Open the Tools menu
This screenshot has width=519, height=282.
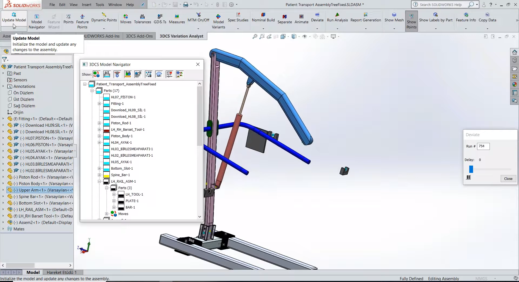click(x=100, y=5)
